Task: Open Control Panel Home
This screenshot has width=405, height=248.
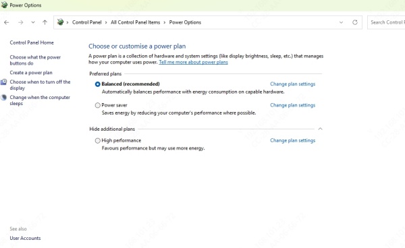Action: coord(32,42)
